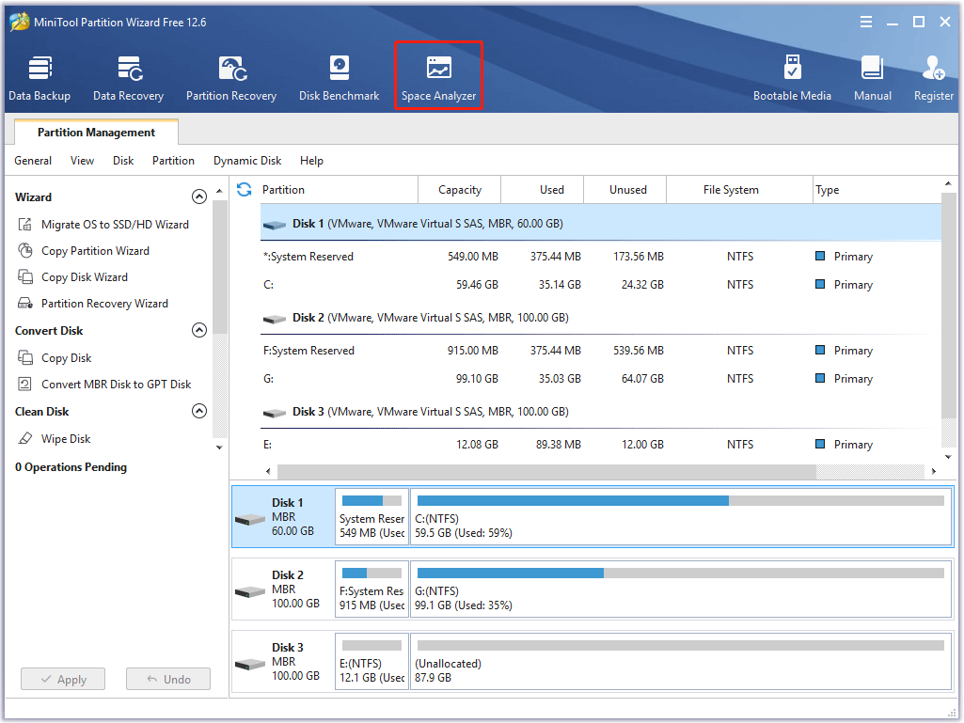Screen dimensions: 964x723
Task: Click the Unused column header
Action: pyautogui.click(x=624, y=190)
